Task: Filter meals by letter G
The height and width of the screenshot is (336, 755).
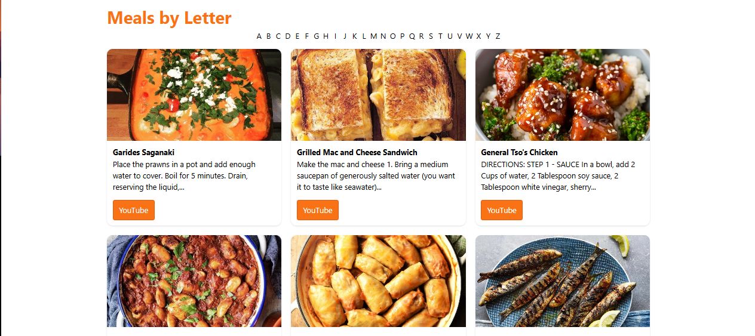Action: point(317,36)
